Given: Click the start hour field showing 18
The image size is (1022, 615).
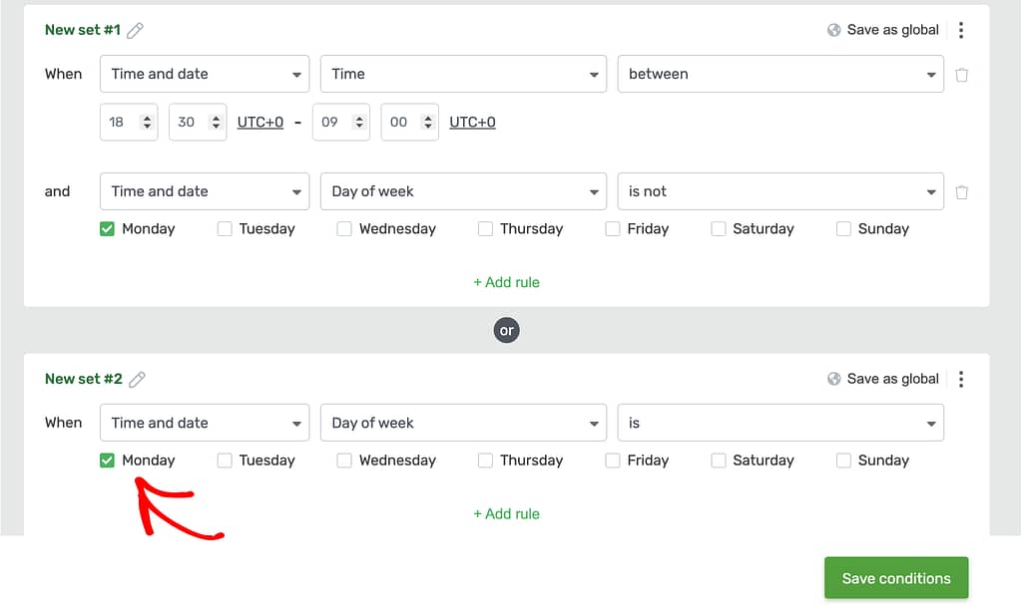Looking at the screenshot, I should [x=120, y=123].
